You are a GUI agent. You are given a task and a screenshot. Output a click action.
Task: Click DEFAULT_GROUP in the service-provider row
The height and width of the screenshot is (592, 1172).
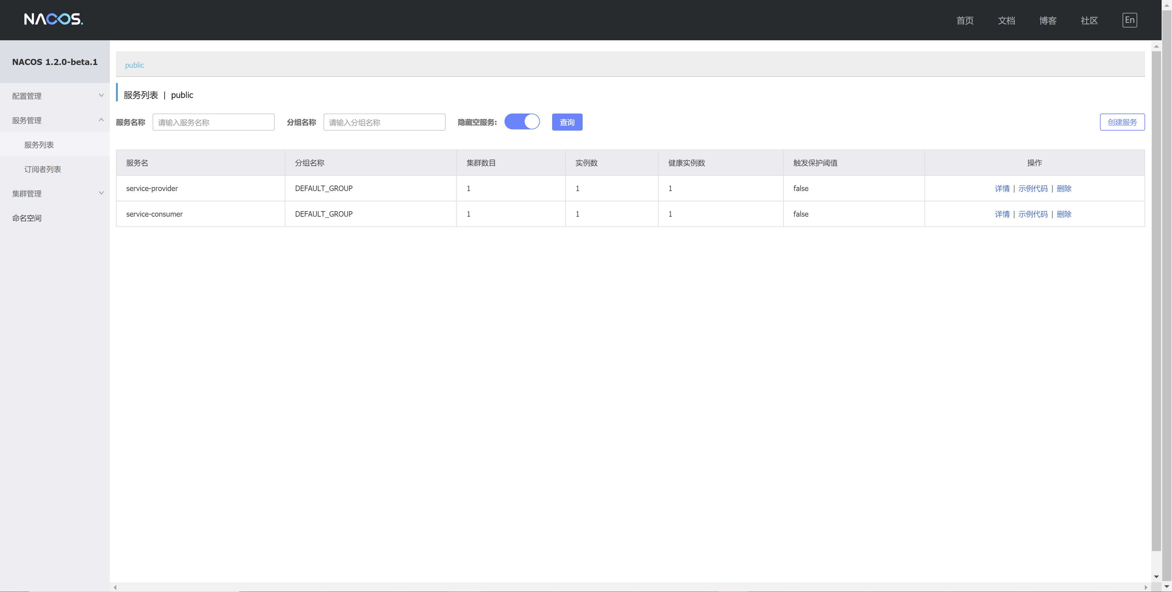pyautogui.click(x=324, y=188)
